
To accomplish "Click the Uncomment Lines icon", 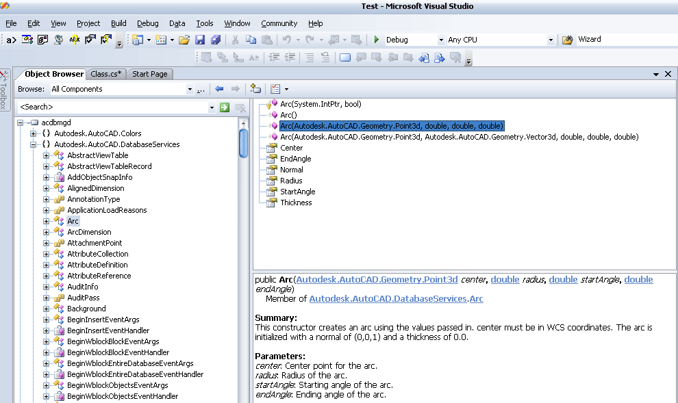I will coord(325,57).
